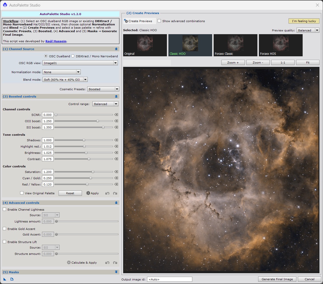Collapse the Boosted controls section
The height and width of the screenshot is (284, 323).
(116, 97)
